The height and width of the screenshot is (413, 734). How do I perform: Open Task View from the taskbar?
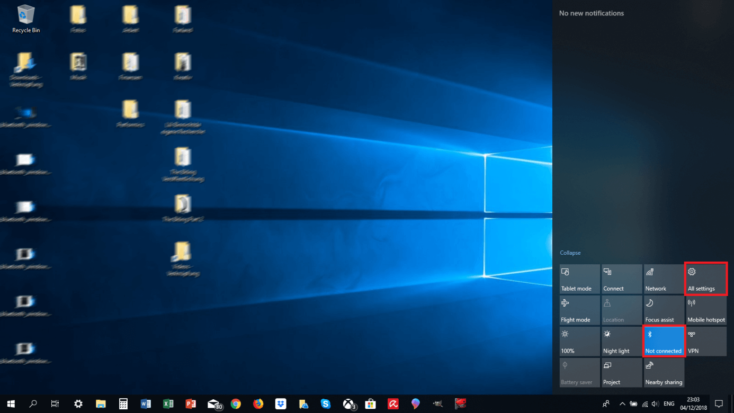tap(55, 403)
